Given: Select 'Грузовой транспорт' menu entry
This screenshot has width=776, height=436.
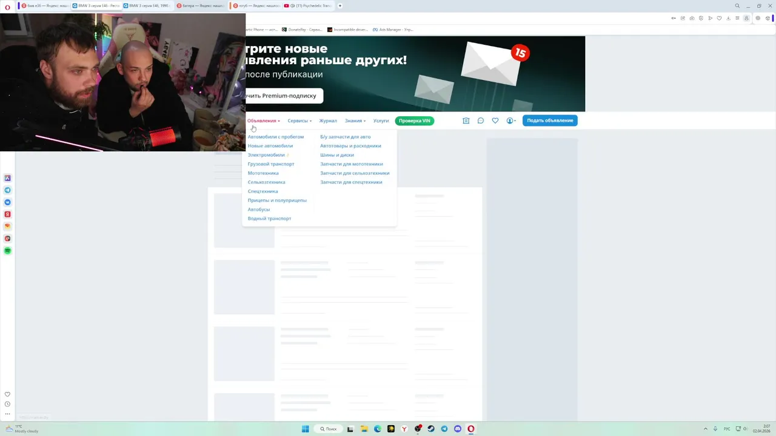Looking at the screenshot, I should pos(271,164).
